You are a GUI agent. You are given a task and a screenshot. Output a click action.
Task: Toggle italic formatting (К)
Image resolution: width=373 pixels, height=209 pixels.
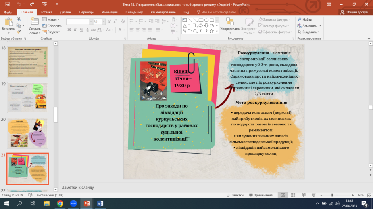75,30
